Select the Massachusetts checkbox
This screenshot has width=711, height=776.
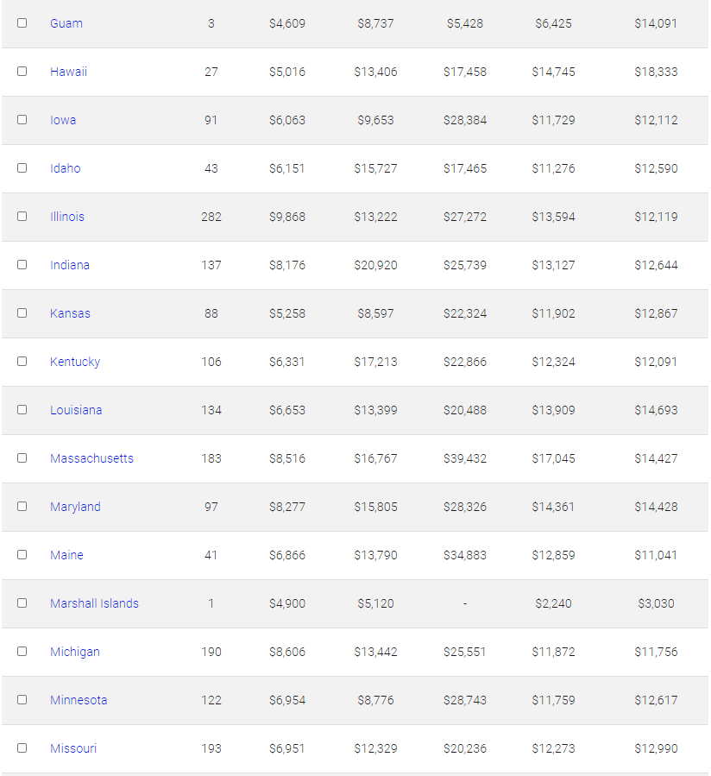22,458
